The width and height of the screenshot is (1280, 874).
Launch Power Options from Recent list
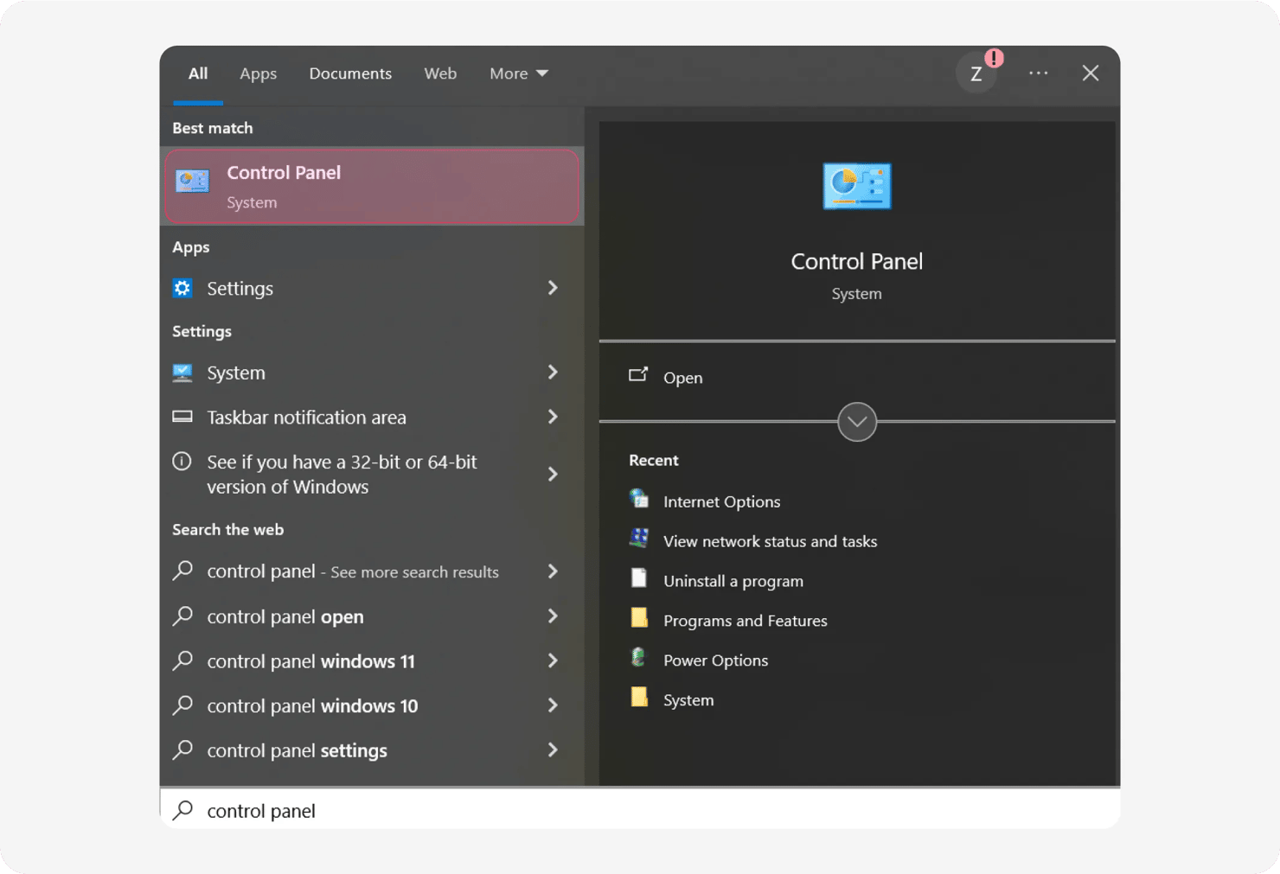click(714, 660)
